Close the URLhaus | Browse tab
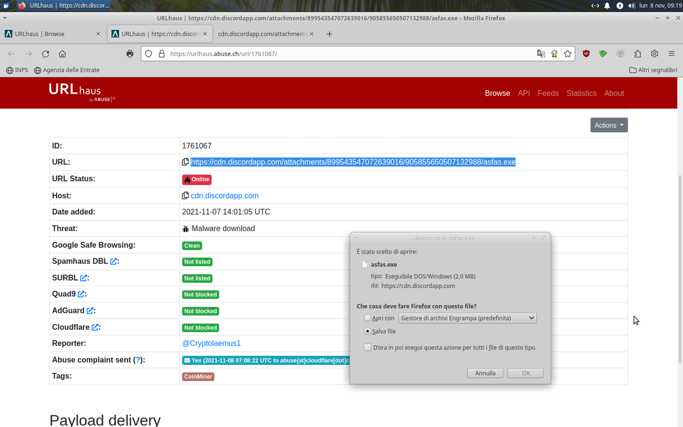 98,34
